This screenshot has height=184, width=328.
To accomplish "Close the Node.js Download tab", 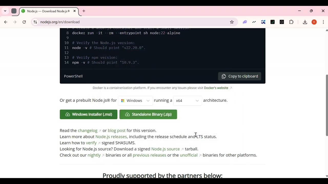I will [x=75, y=11].
